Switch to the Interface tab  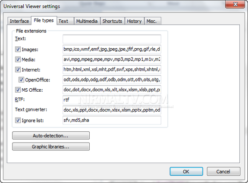click(x=19, y=21)
